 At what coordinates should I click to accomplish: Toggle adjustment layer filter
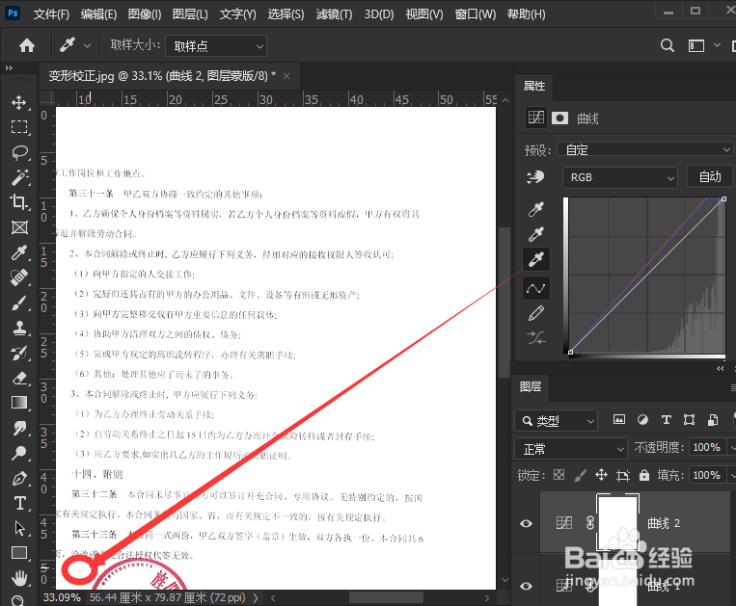click(x=642, y=419)
